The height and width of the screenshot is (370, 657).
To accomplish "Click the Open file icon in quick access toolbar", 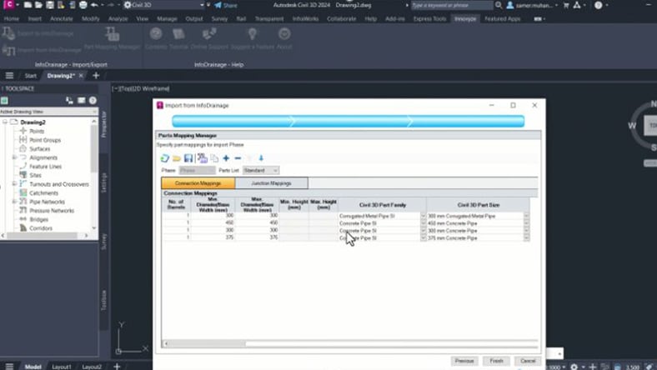I will [x=38, y=5].
